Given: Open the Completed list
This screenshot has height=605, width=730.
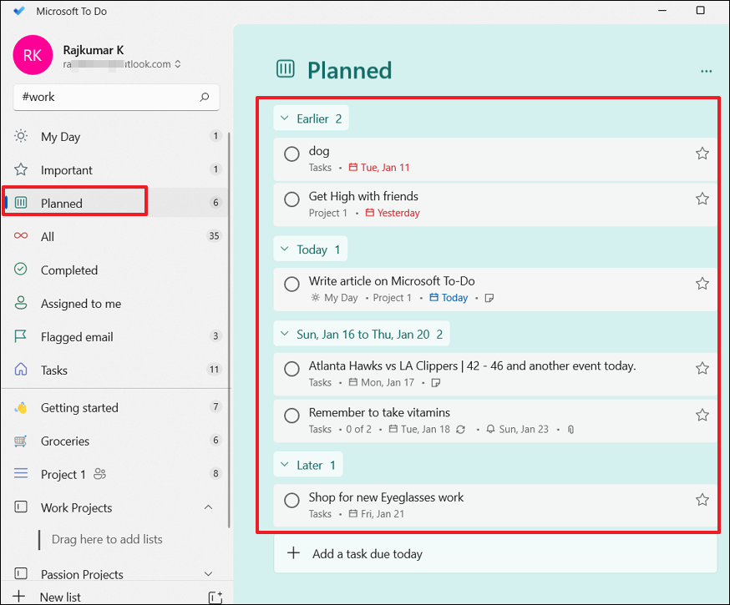Looking at the screenshot, I should point(115,270).
